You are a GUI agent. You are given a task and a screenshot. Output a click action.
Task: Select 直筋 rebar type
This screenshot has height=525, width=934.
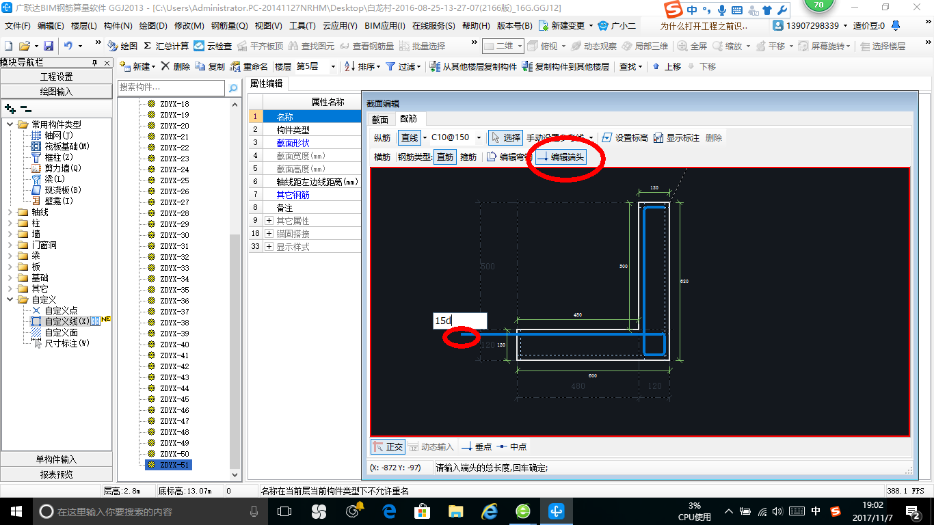tap(445, 157)
